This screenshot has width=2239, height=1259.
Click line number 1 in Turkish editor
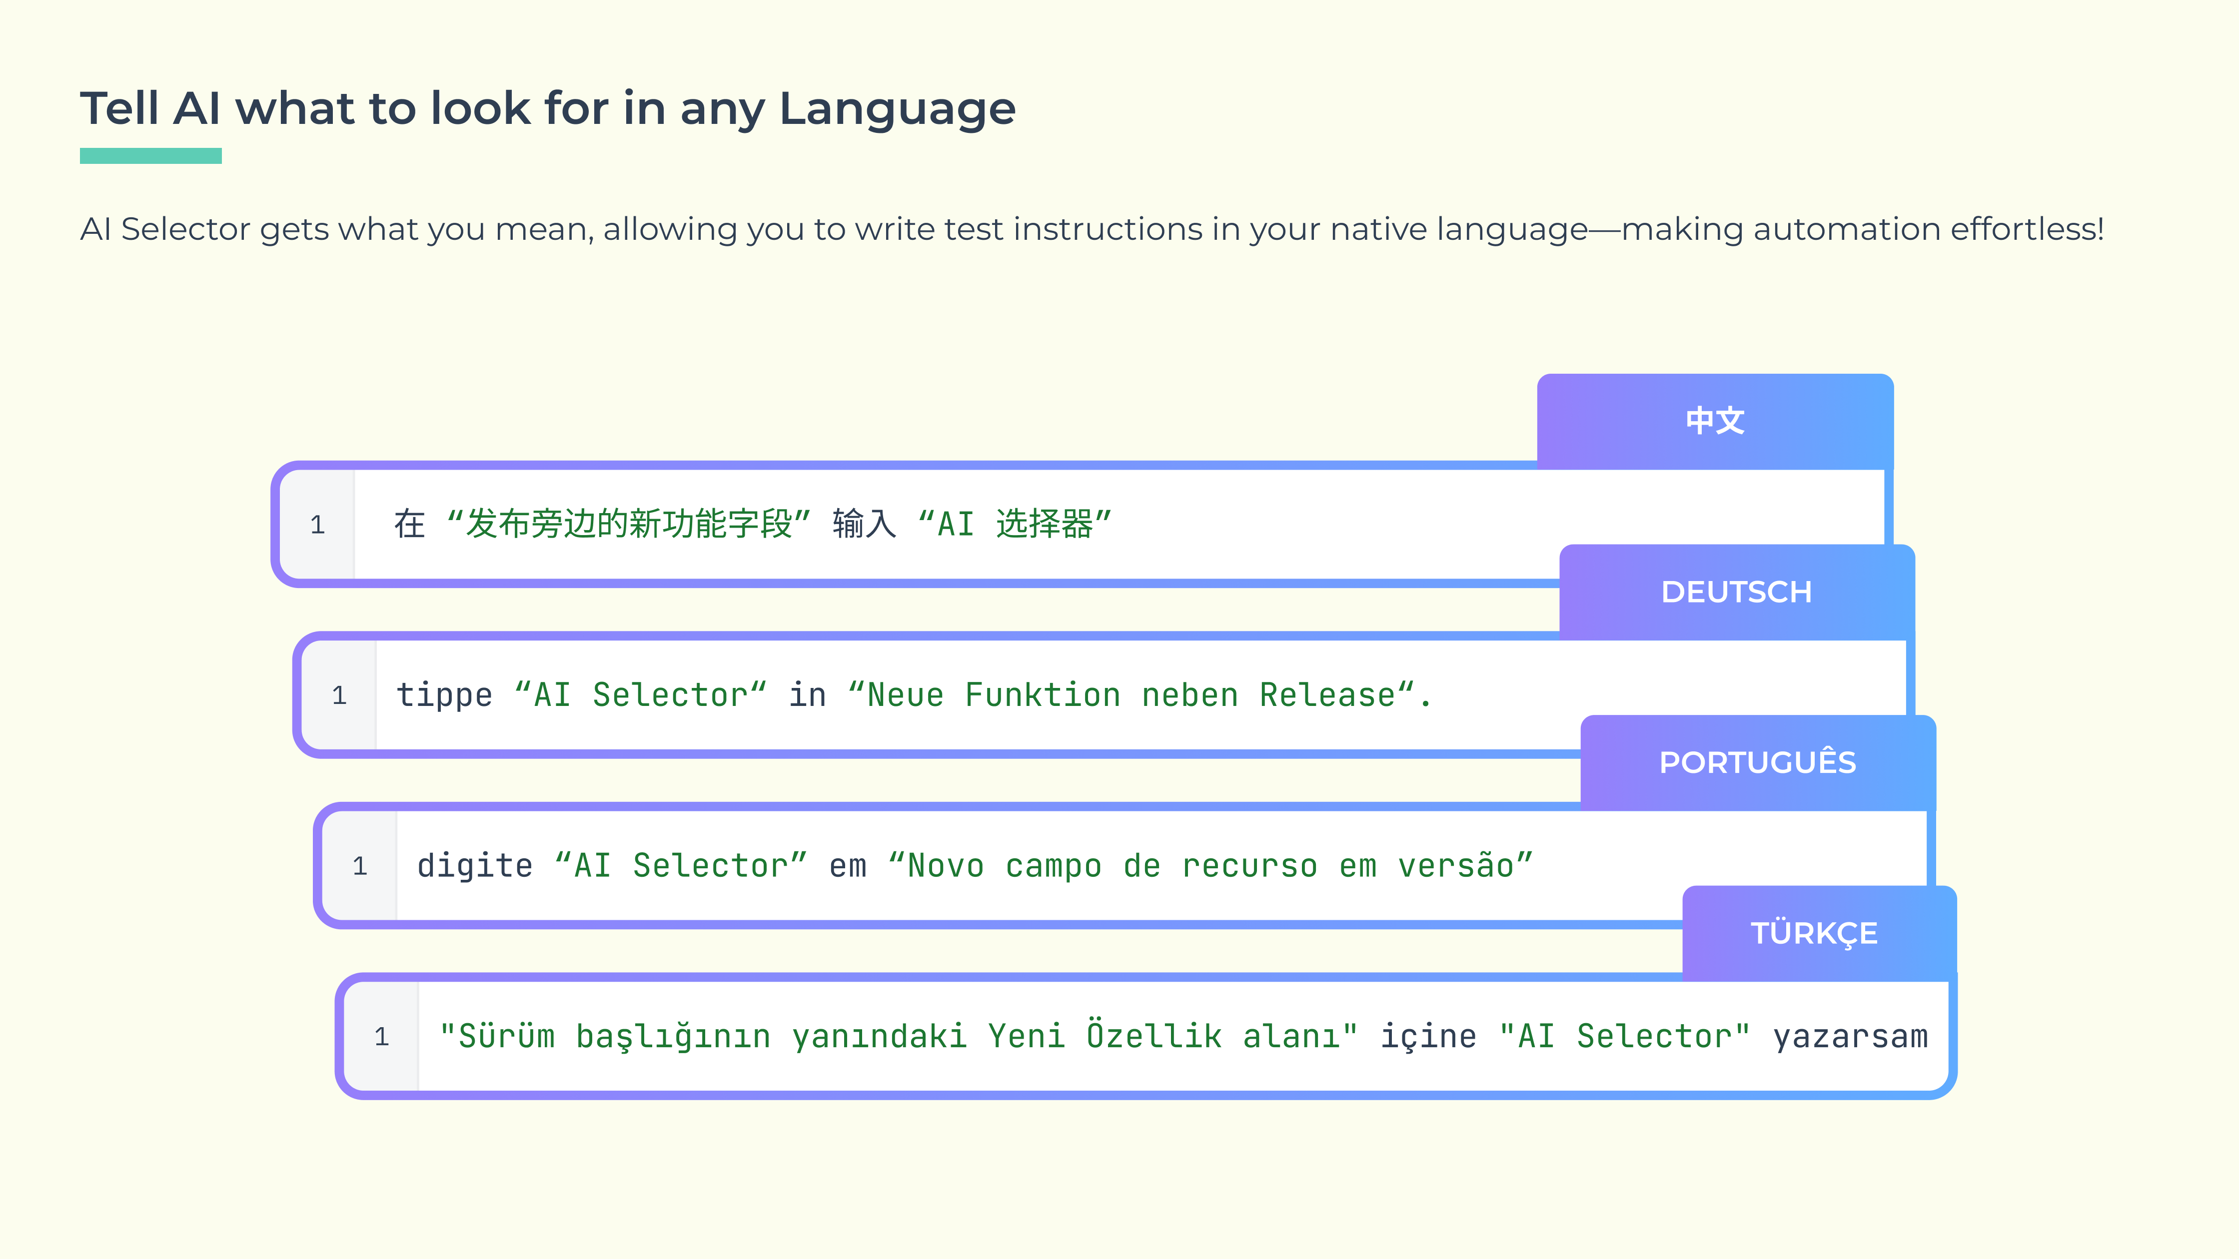tap(381, 1037)
